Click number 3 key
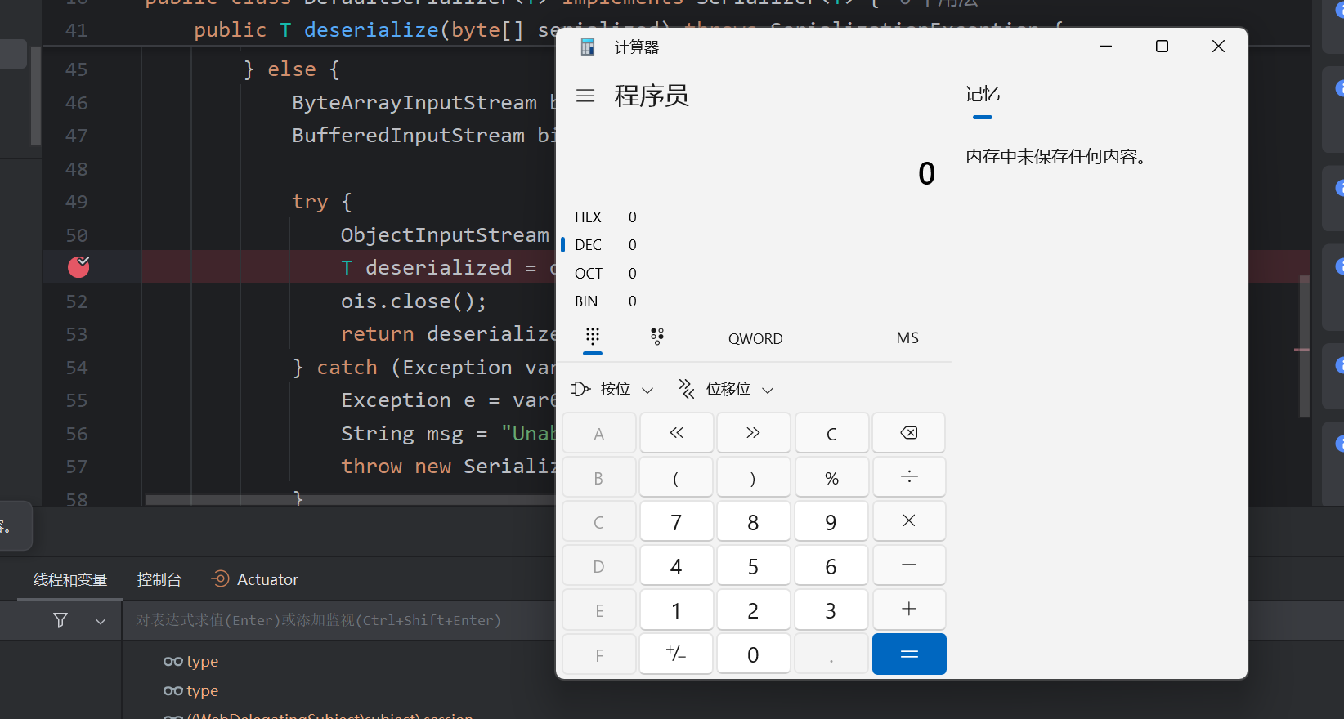 (x=831, y=610)
